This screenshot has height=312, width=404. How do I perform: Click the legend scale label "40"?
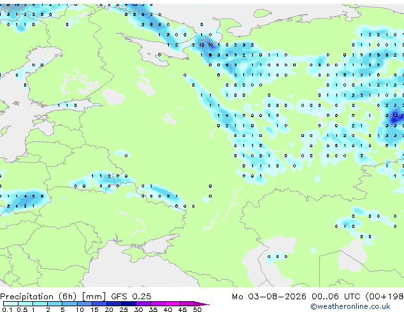click(168, 309)
